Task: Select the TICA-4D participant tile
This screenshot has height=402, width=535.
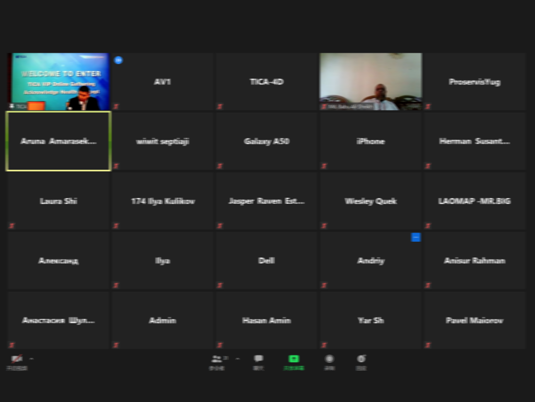Action: (x=267, y=82)
